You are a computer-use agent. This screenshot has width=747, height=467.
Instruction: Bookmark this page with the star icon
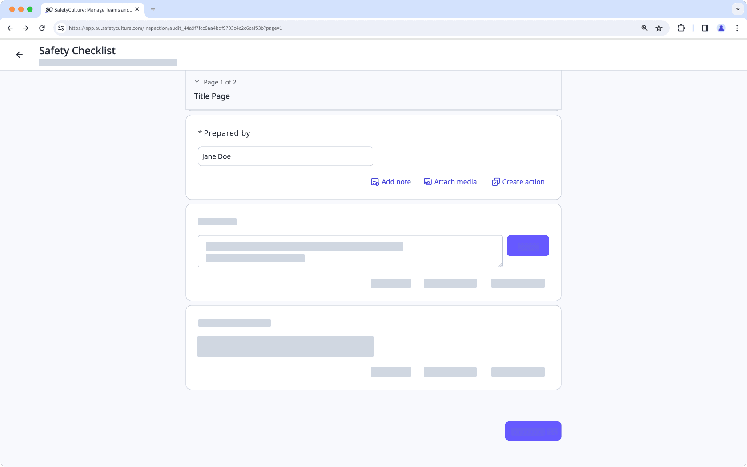point(659,28)
